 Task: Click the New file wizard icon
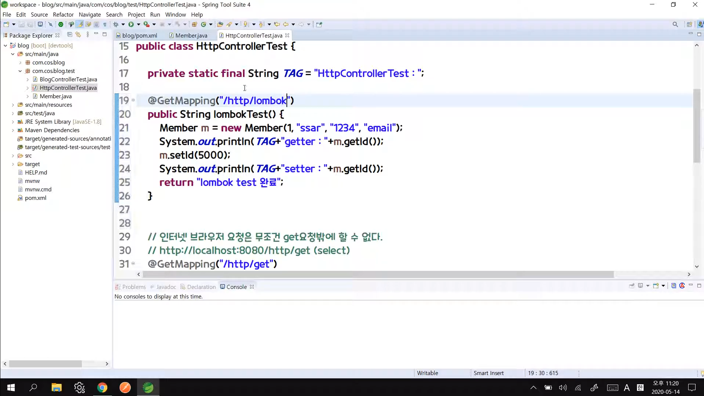click(x=6, y=24)
